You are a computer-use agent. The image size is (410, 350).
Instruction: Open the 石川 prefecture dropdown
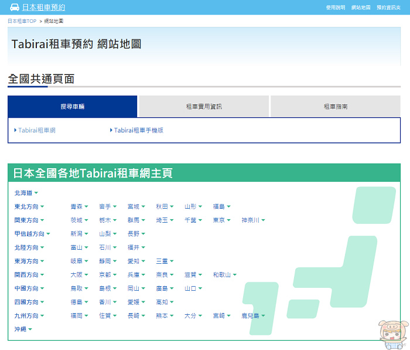click(x=108, y=247)
